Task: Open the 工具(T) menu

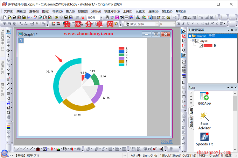Action: (x=128, y=12)
